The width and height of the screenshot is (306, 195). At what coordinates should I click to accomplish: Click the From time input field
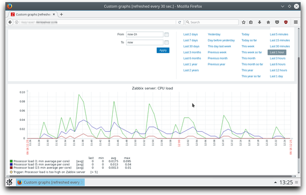click(x=144, y=34)
